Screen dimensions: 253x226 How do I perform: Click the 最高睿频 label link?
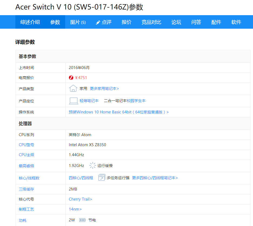(26, 166)
